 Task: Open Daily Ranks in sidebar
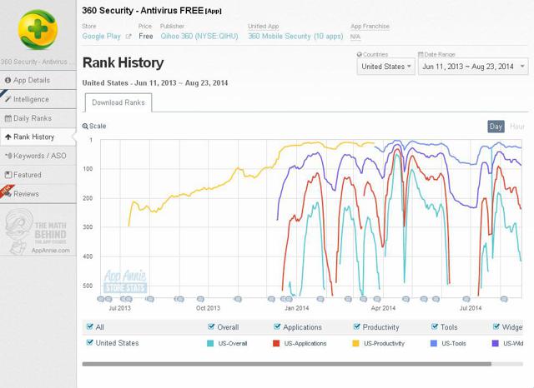[38, 118]
